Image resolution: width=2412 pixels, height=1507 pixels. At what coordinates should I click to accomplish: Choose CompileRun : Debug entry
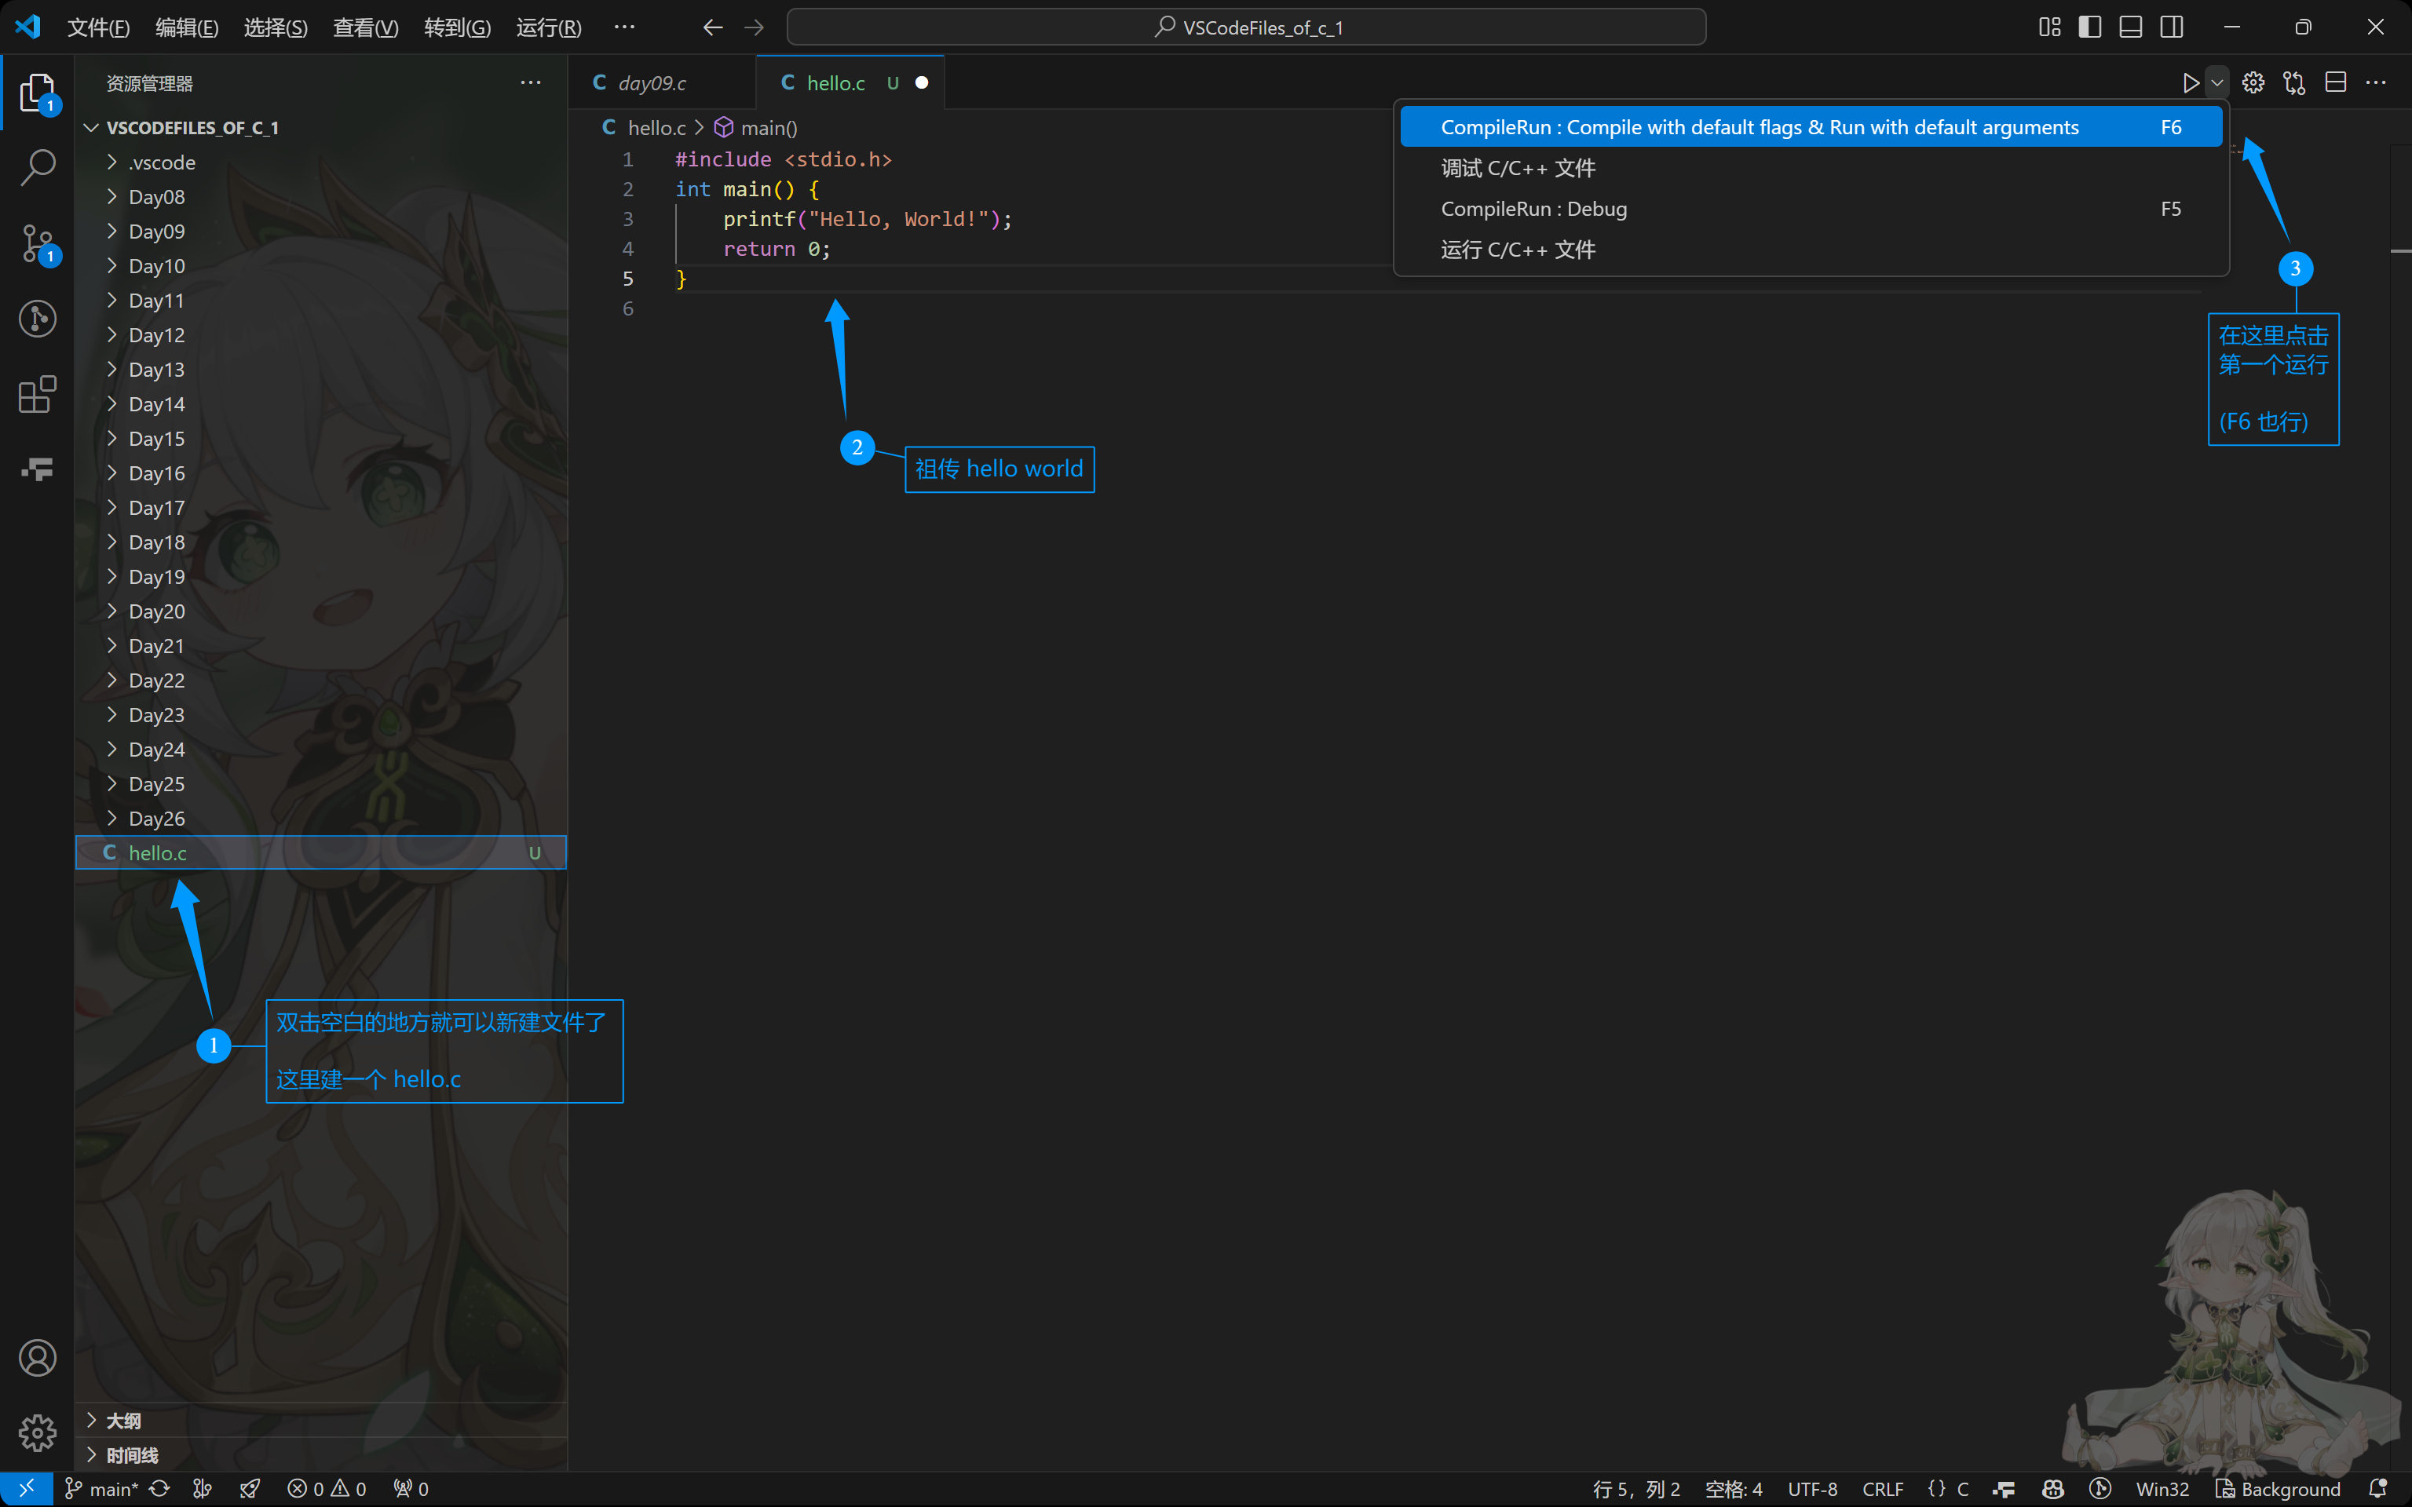(1811, 210)
